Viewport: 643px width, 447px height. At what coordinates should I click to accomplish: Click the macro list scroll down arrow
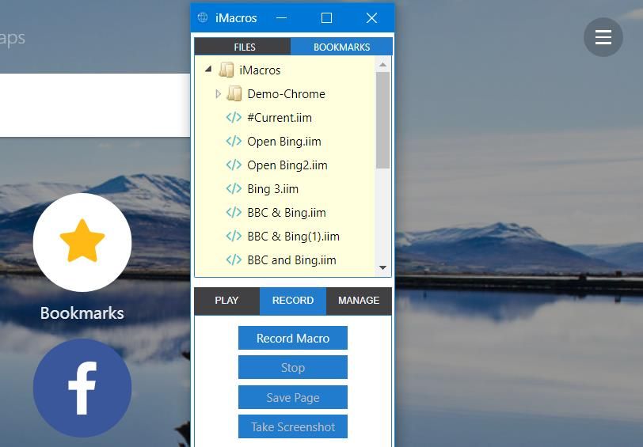[x=382, y=268]
